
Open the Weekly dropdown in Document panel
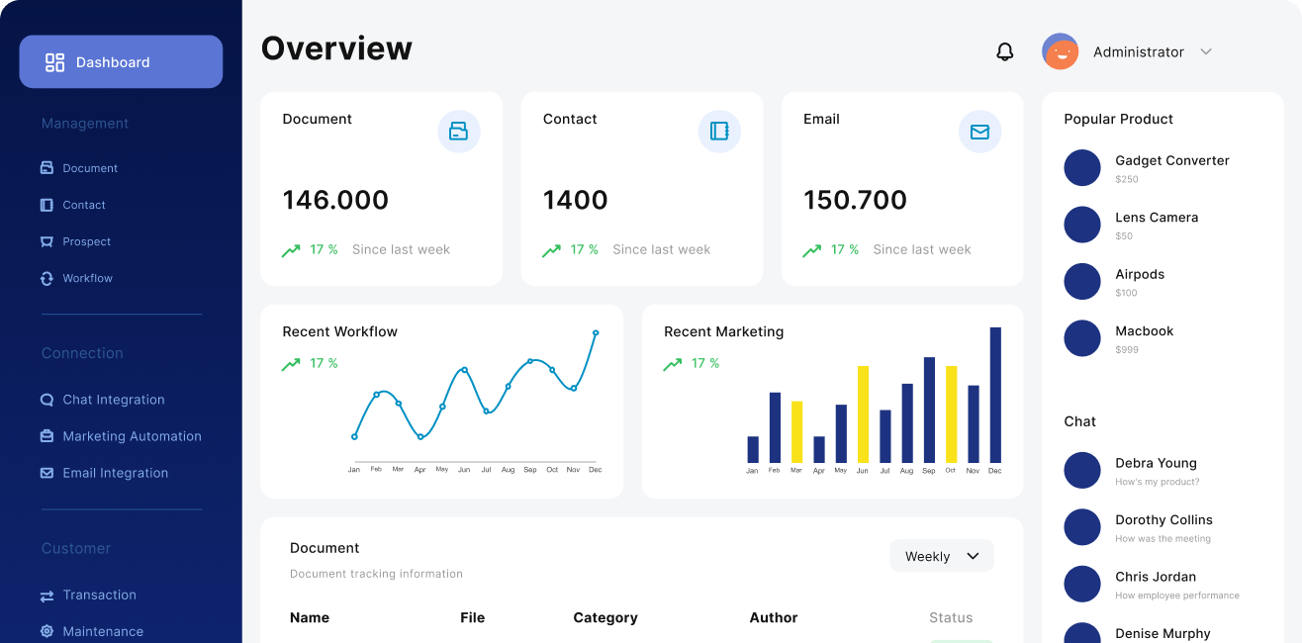pyautogui.click(x=941, y=556)
